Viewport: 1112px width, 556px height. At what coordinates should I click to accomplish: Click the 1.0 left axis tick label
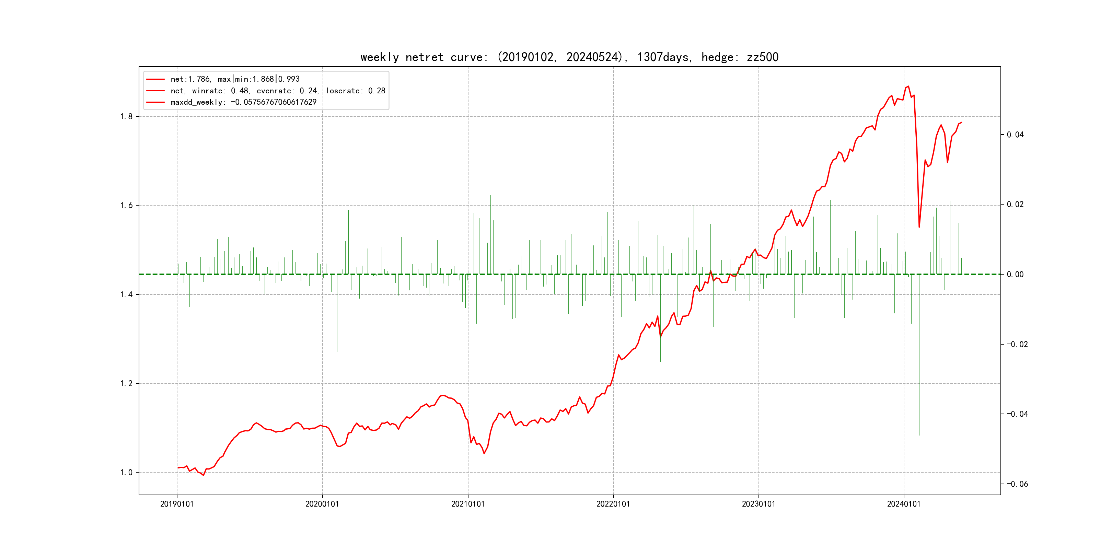(126, 473)
